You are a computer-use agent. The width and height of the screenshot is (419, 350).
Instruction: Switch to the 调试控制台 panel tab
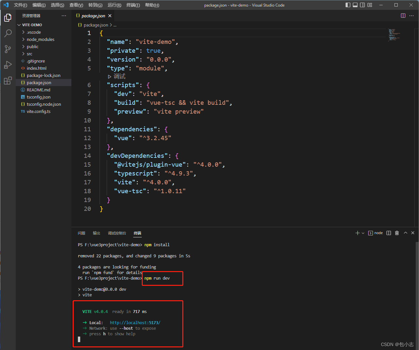pos(117,233)
